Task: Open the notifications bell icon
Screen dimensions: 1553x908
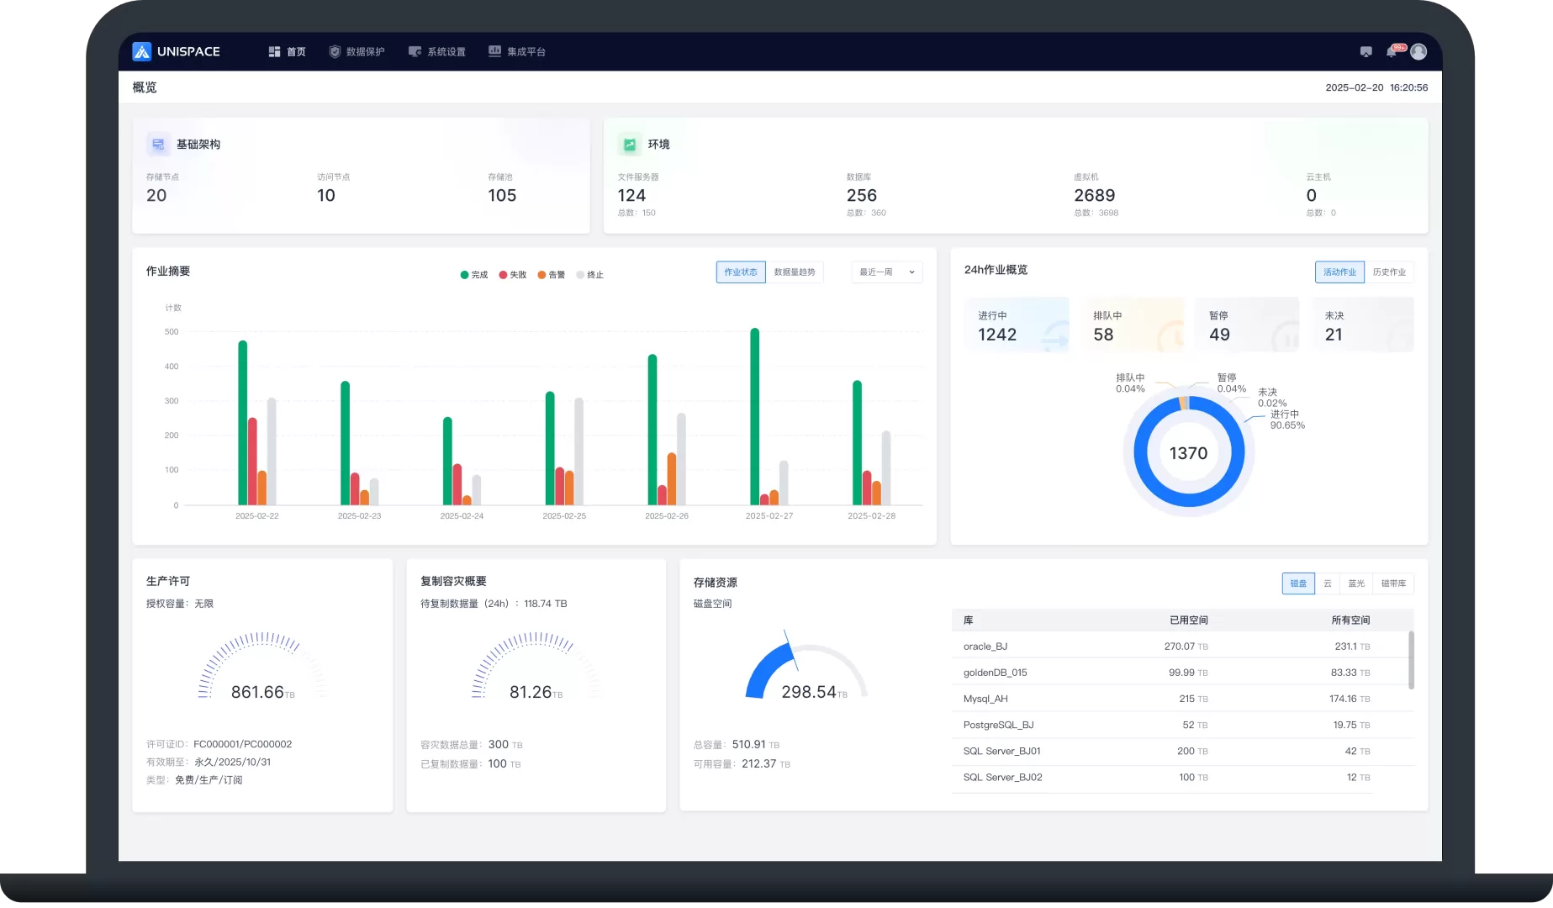Action: 1392,52
